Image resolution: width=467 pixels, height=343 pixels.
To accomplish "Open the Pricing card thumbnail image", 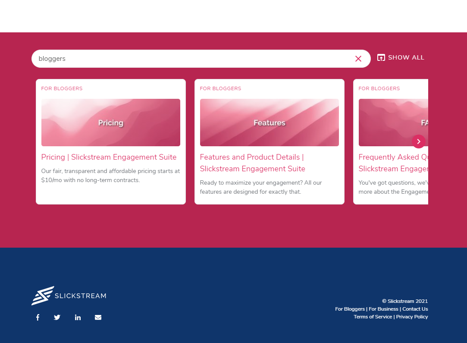I will pos(111,123).
